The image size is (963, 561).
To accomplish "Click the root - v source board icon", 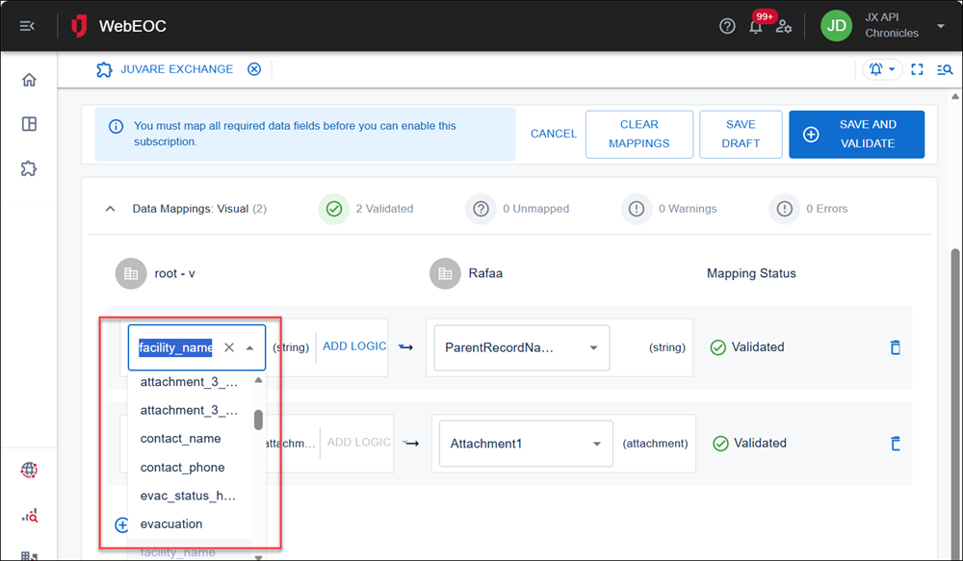I will tap(131, 273).
